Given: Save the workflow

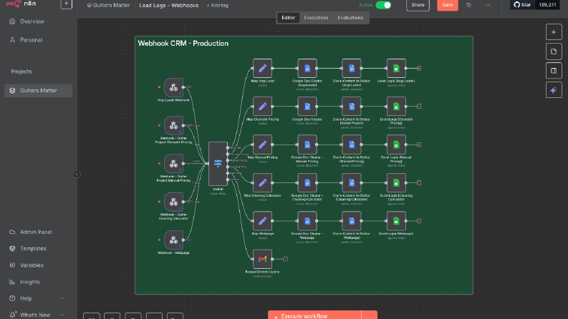Looking at the screenshot, I should point(448,5).
